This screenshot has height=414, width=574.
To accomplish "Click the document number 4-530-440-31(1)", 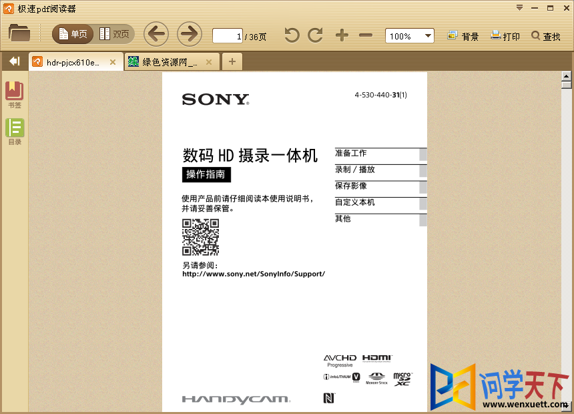I will (380, 95).
